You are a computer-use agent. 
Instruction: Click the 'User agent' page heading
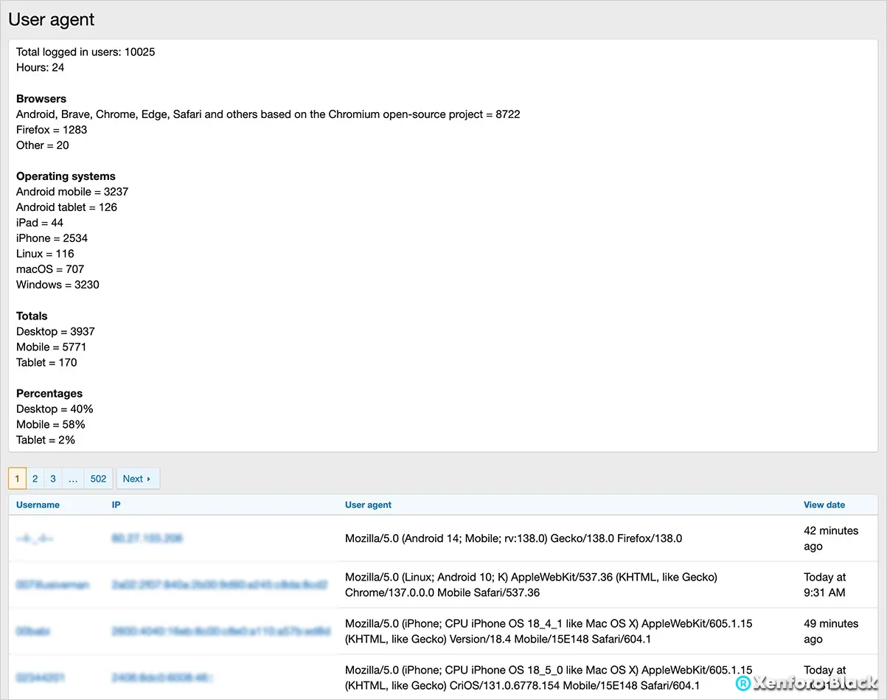point(52,20)
